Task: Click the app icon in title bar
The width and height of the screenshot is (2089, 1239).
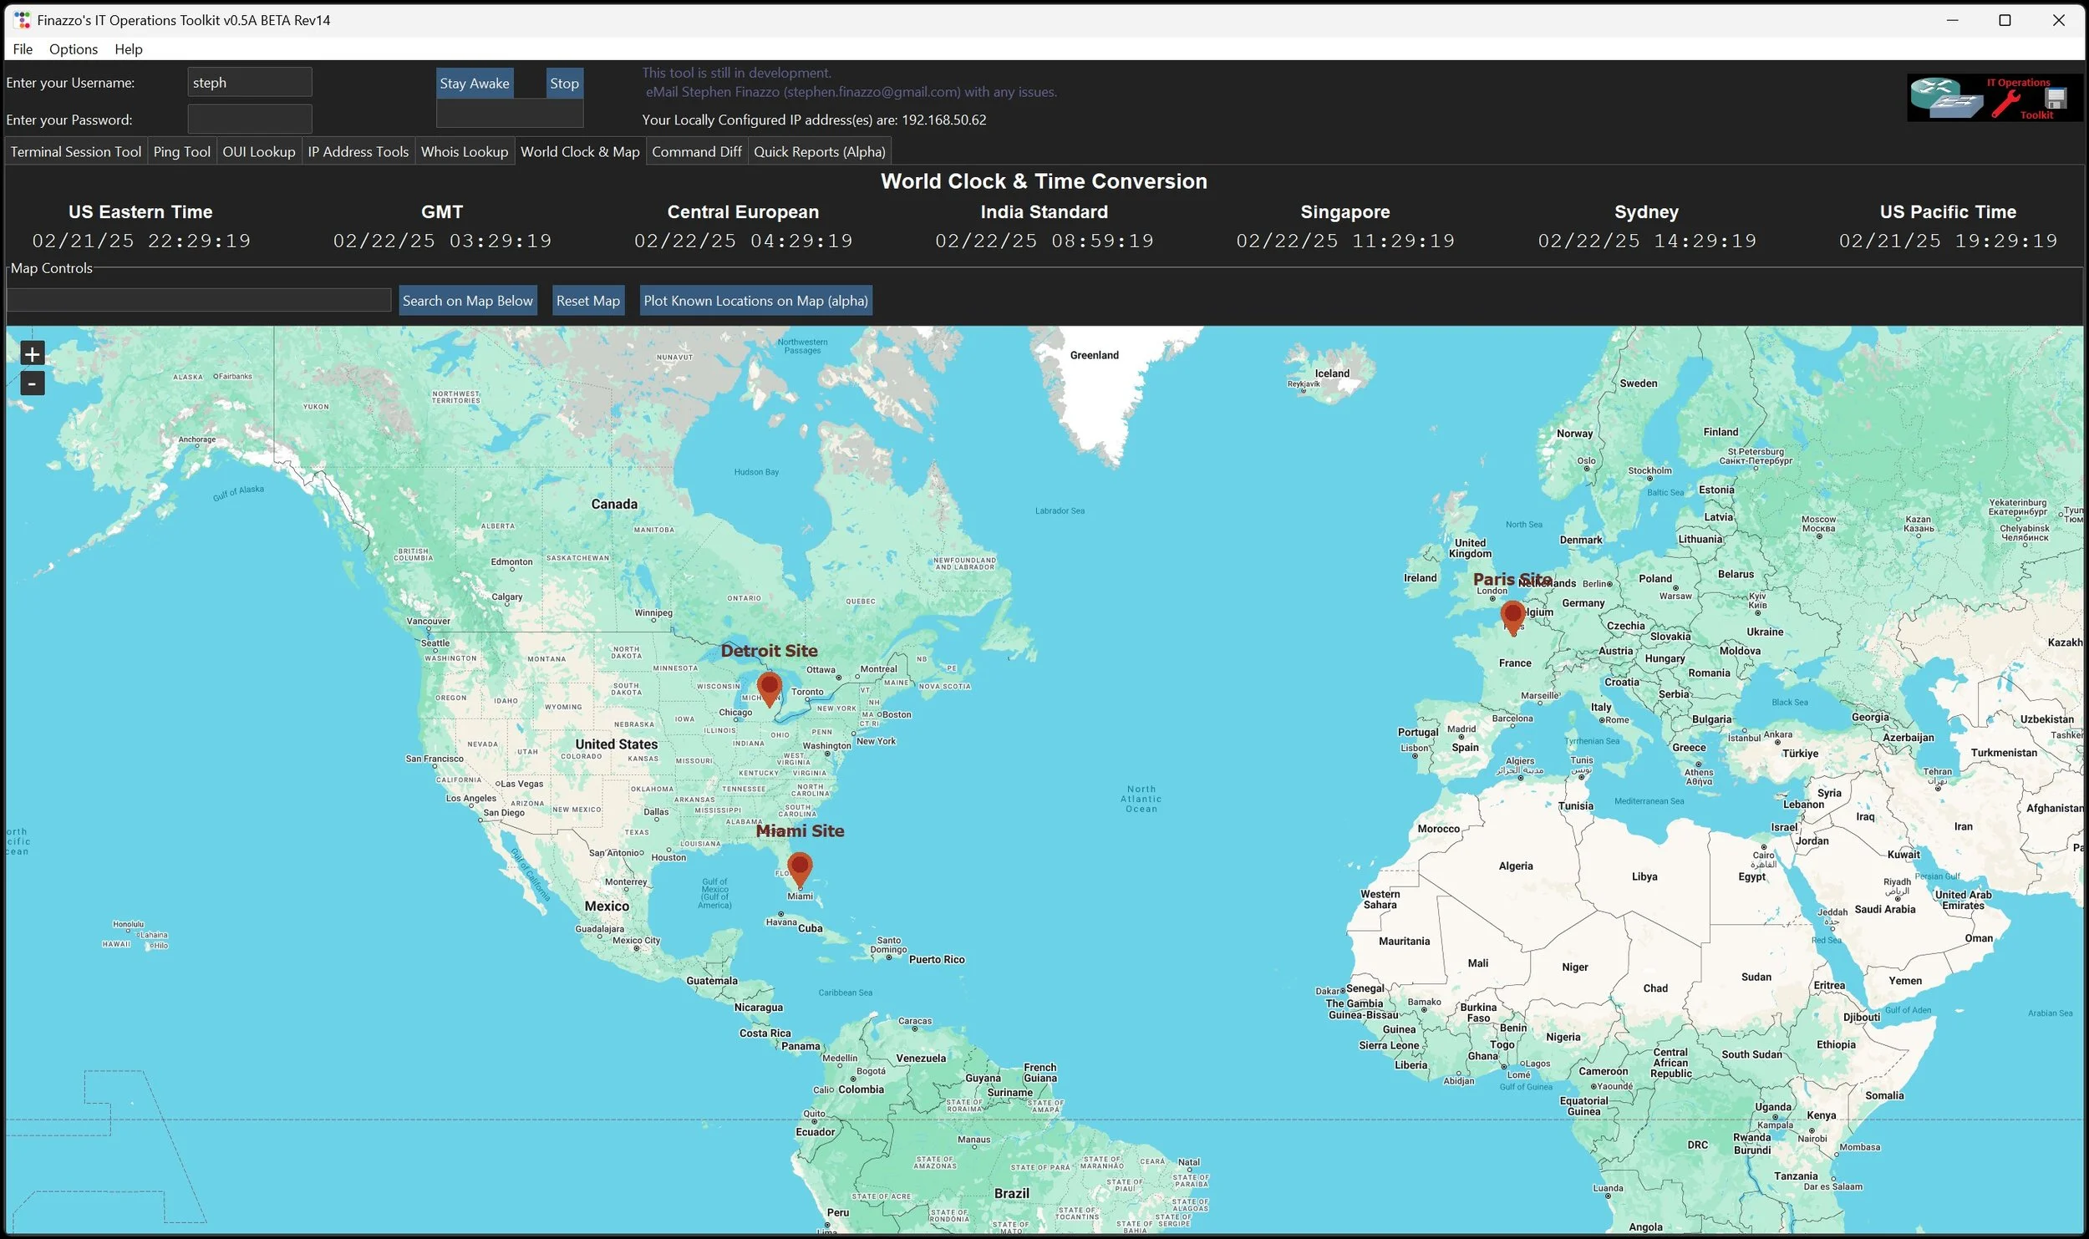Action: point(22,20)
